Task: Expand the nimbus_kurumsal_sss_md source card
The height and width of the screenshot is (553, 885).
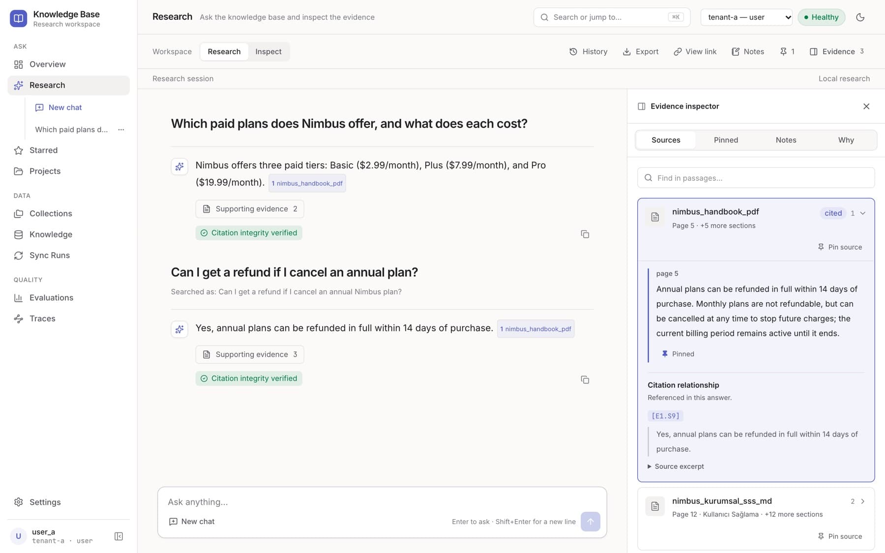Action: [x=862, y=501]
